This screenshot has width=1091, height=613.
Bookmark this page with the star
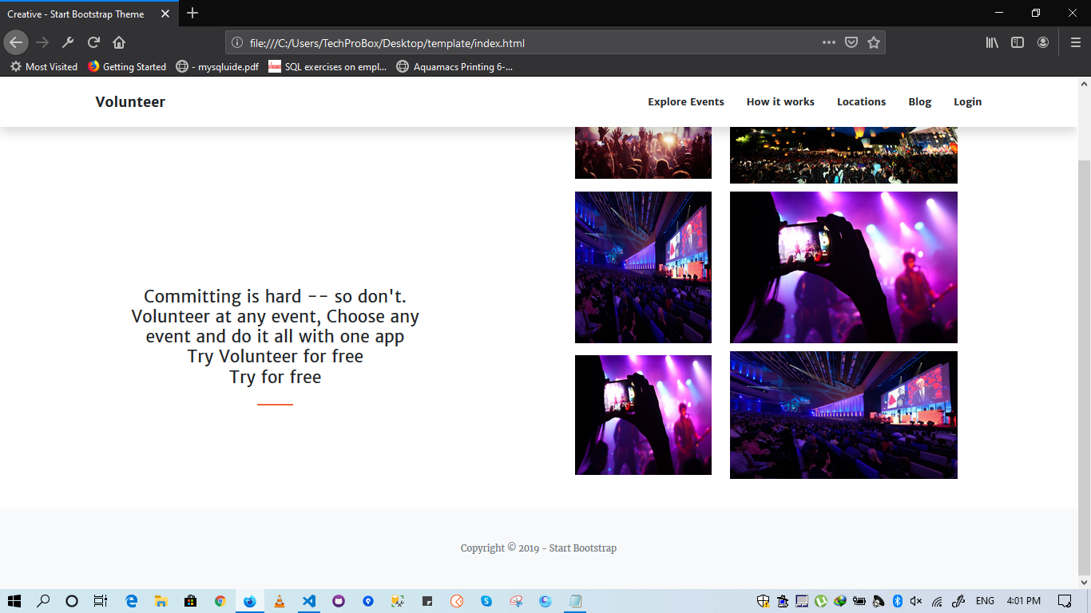click(x=874, y=42)
